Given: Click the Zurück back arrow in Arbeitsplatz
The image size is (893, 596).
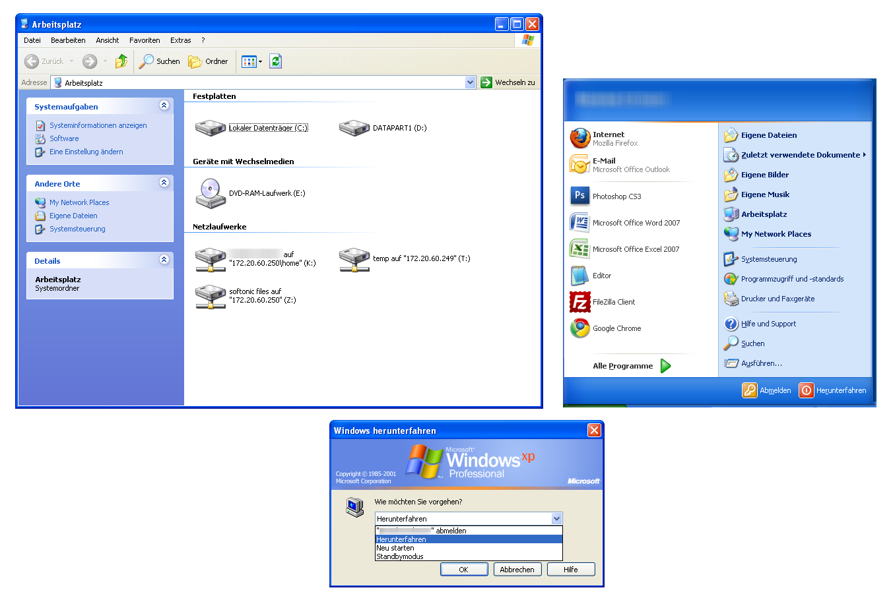Looking at the screenshot, I should [32, 61].
